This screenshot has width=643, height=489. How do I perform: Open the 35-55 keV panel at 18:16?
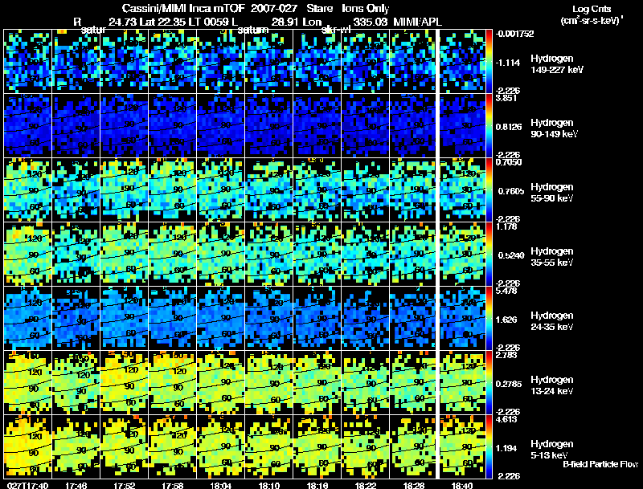click(317, 255)
